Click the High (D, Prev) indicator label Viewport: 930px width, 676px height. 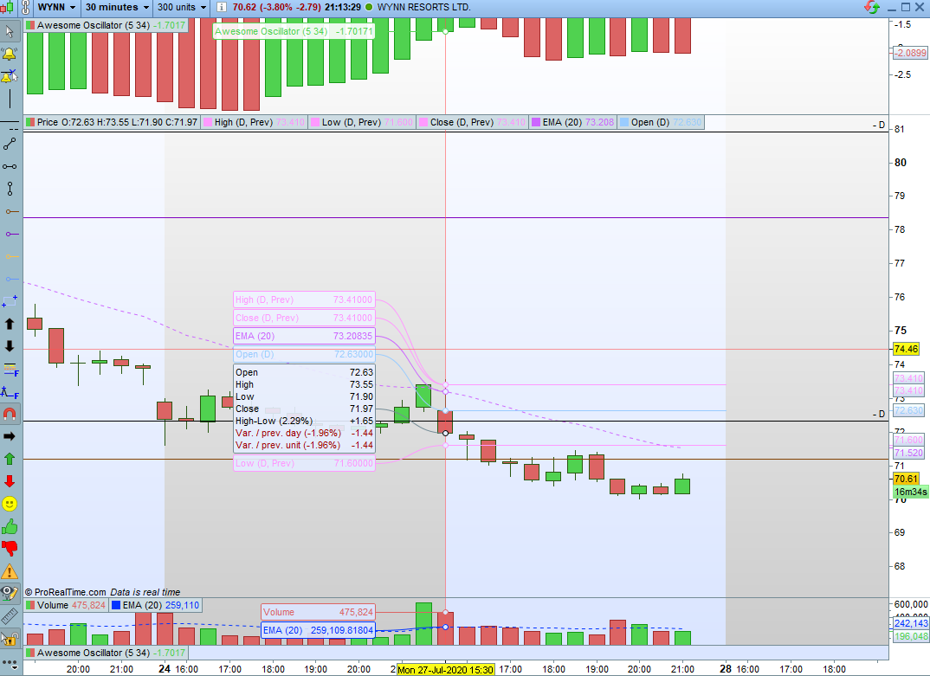[x=255, y=122]
